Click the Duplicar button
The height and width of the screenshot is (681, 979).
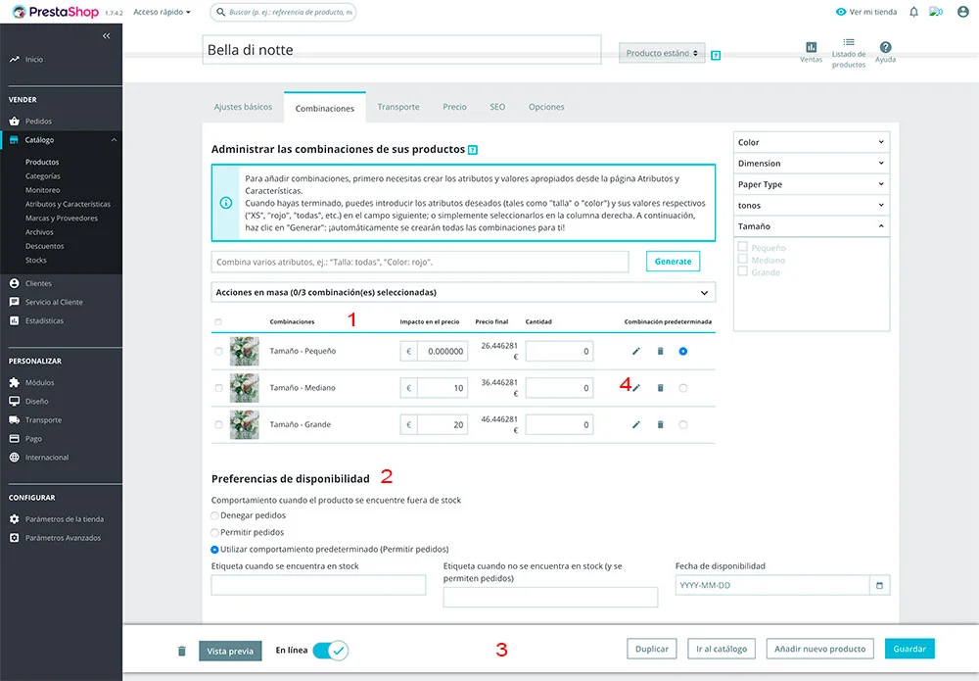[x=652, y=649]
